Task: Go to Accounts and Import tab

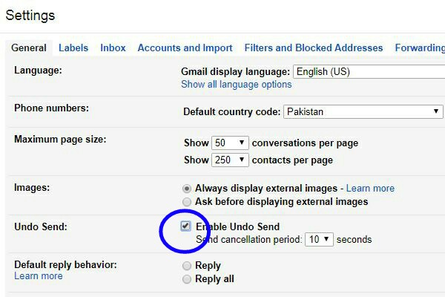Action: (x=185, y=48)
